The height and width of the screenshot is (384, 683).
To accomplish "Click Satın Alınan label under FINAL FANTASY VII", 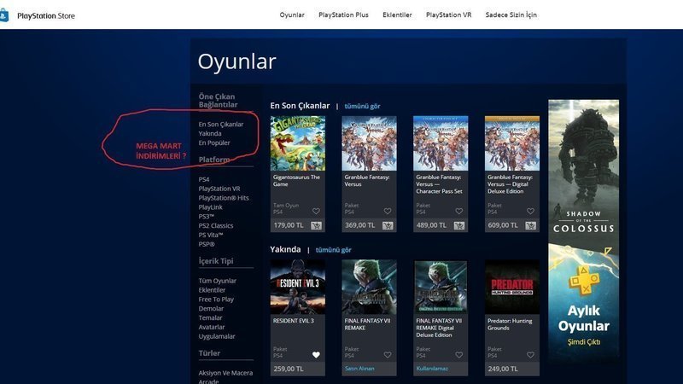I will (x=359, y=369).
